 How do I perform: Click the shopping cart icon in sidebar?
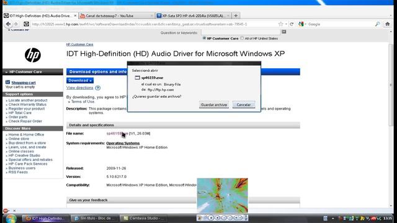pos(7,82)
